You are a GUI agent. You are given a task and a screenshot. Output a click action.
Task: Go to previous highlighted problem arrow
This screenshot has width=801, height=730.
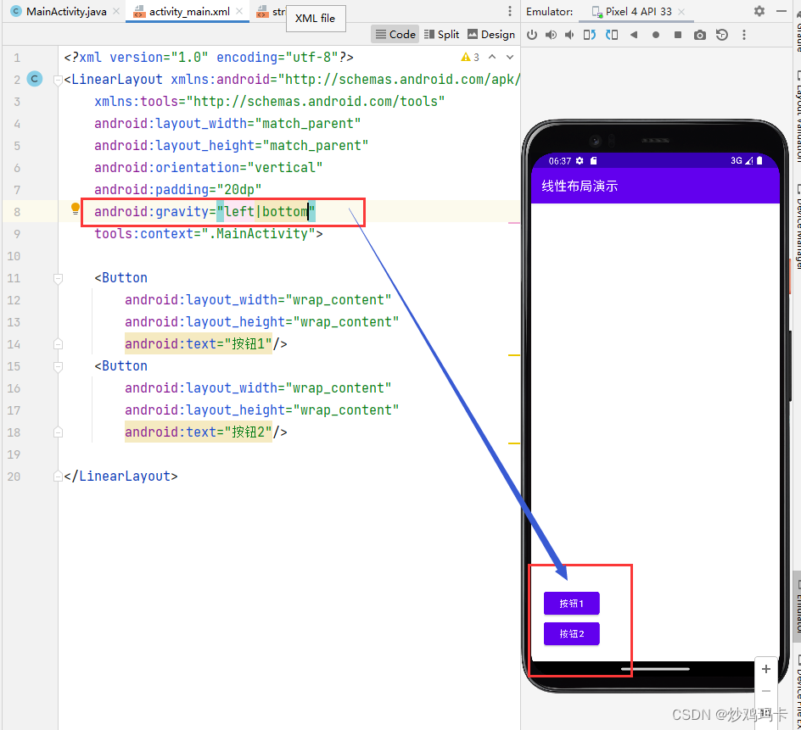[x=492, y=57]
